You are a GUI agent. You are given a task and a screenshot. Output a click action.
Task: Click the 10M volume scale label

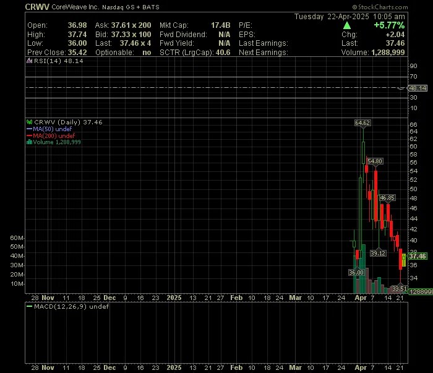click(x=17, y=283)
